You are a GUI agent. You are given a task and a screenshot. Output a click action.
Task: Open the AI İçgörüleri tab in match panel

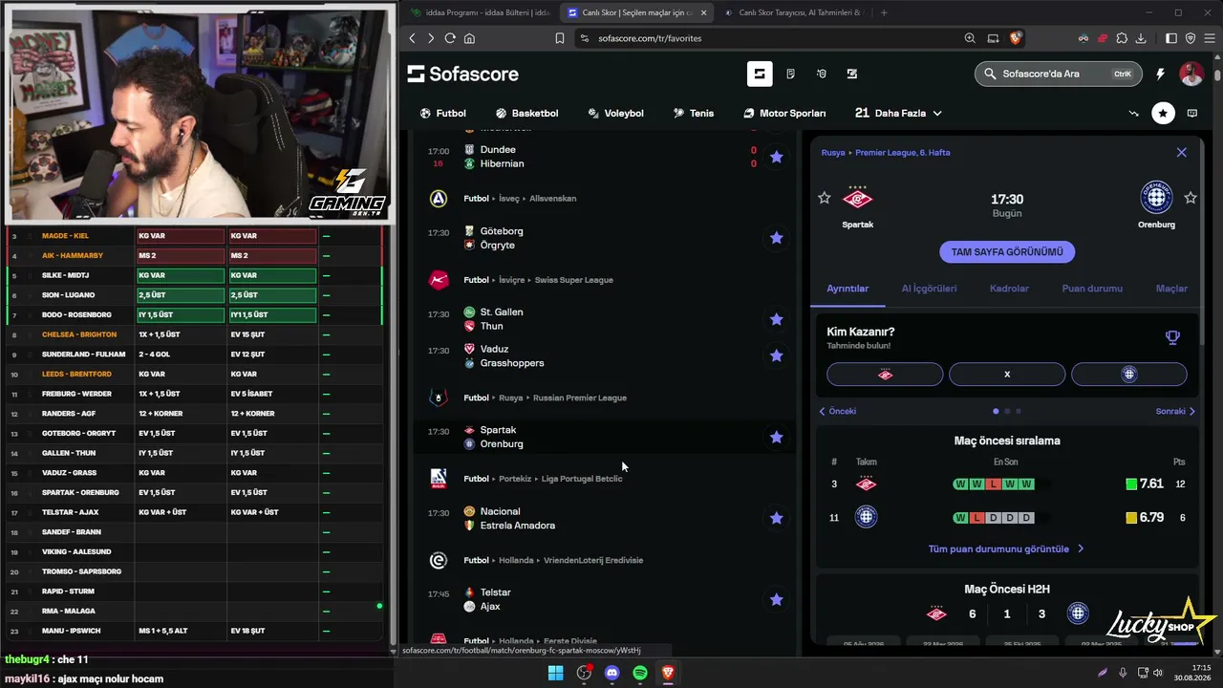(929, 289)
